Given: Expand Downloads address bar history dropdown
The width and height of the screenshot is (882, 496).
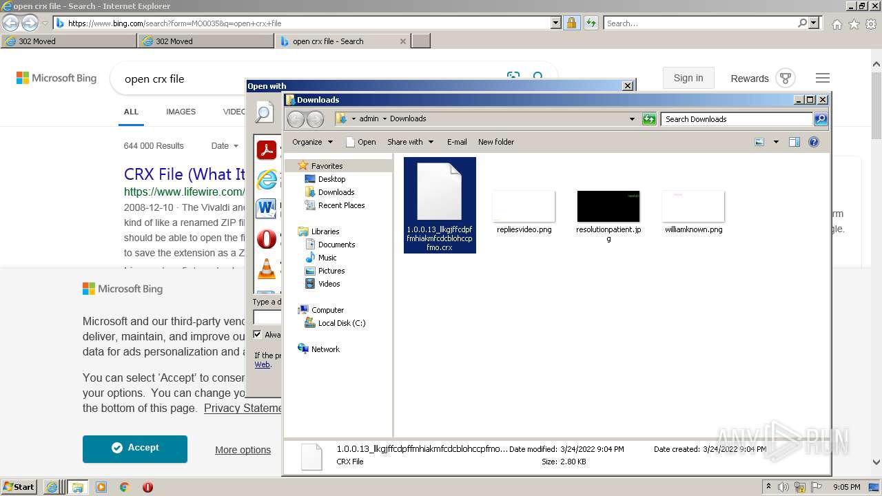Looking at the screenshot, I should click(632, 119).
